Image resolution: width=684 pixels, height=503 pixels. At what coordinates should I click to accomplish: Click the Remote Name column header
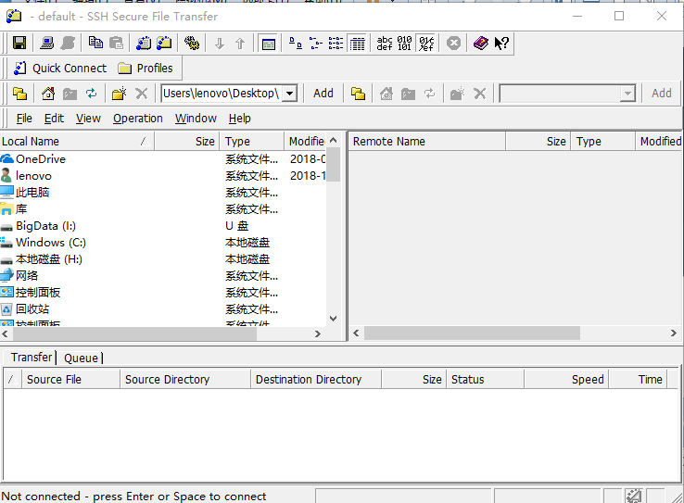427,141
